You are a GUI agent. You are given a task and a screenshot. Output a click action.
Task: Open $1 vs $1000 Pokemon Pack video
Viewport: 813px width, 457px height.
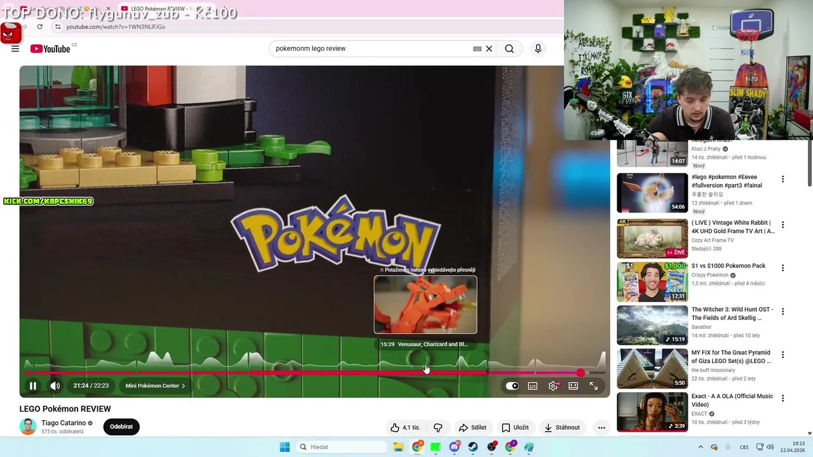(x=729, y=266)
